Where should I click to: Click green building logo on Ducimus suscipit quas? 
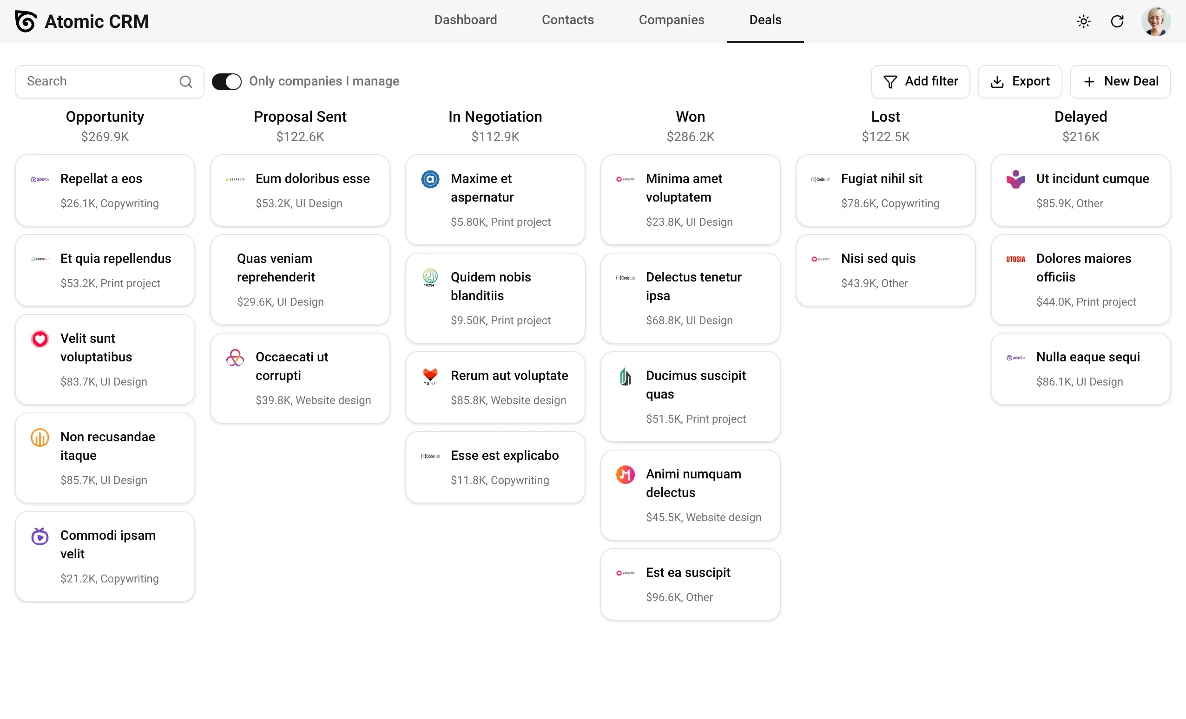(x=625, y=376)
